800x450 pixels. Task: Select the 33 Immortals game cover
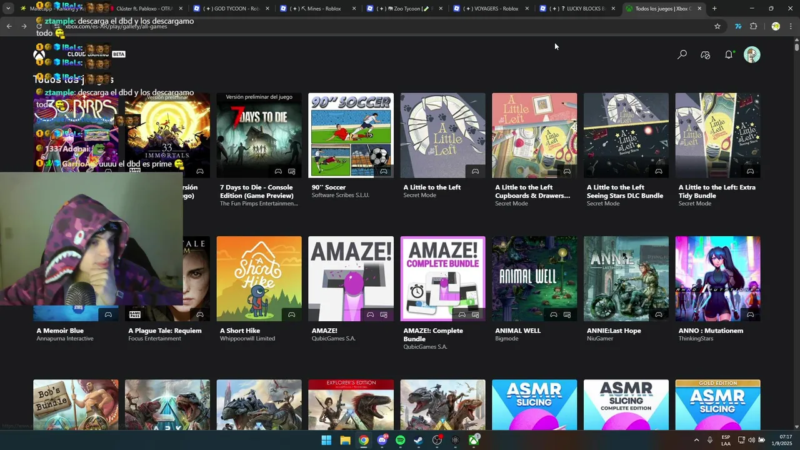point(167,136)
